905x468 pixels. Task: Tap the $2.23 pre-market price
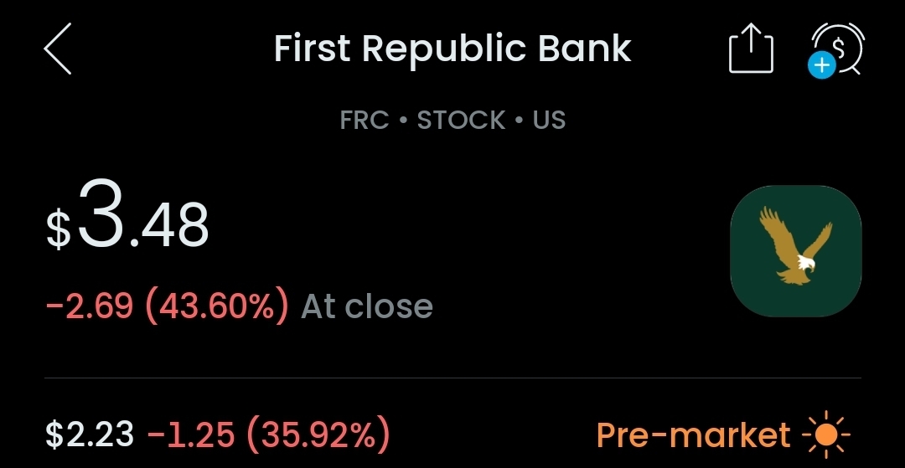pyautogui.click(x=90, y=435)
